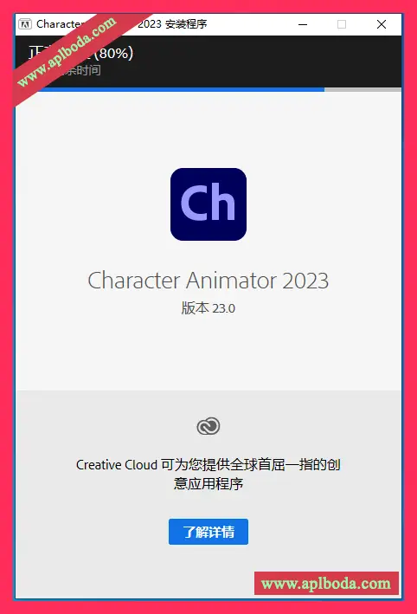Screen dimensions: 417x614
Task: Click the www.aplboda.com watermark at bottom right
Action: [x=326, y=584]
